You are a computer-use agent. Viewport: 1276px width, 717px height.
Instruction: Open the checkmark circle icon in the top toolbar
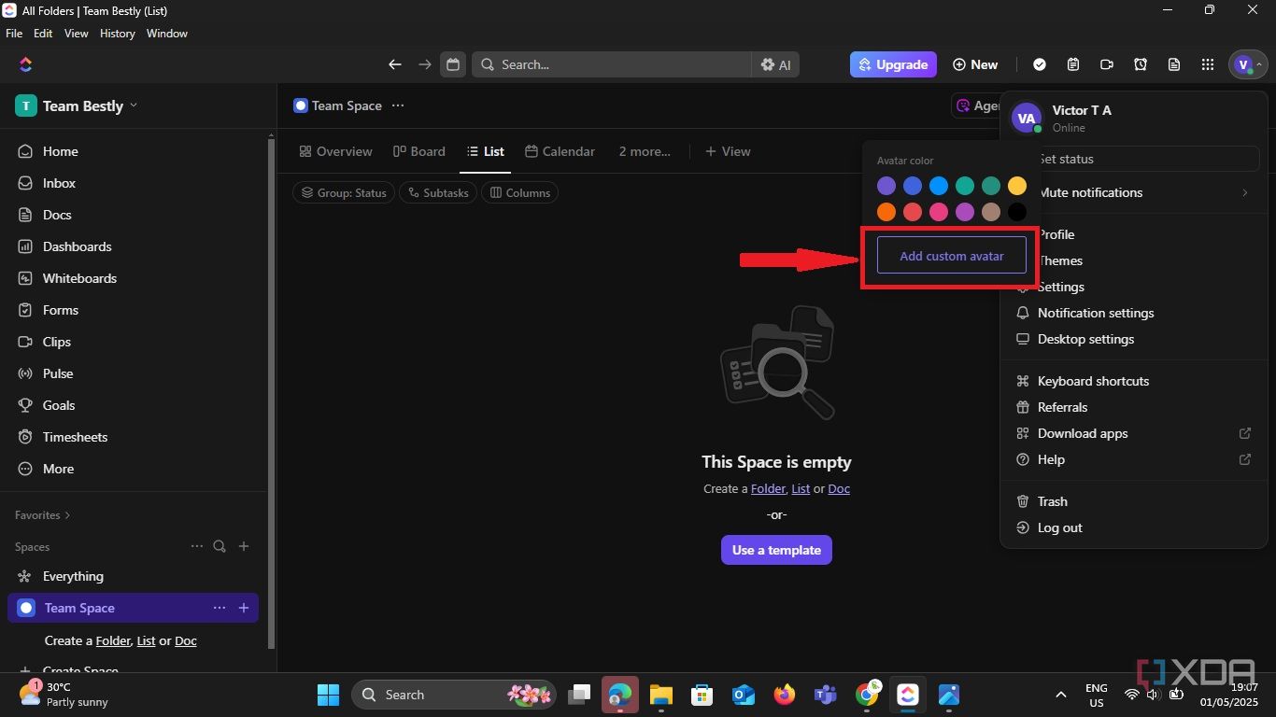tap(1040, 64)
